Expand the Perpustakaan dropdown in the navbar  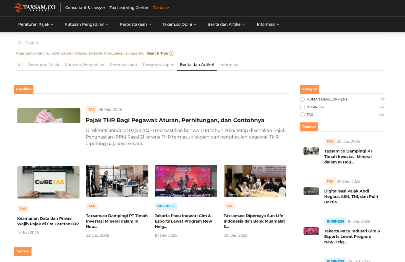[x=135, y=24]
